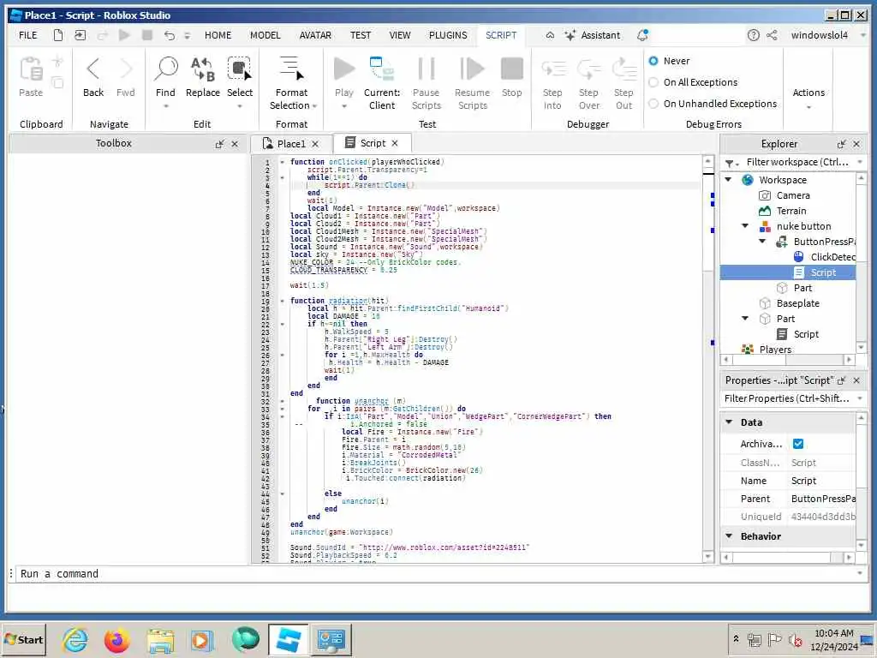Screen dimensions: 877x658
Task: Open the FILE menu
Action: coord(28,35)
